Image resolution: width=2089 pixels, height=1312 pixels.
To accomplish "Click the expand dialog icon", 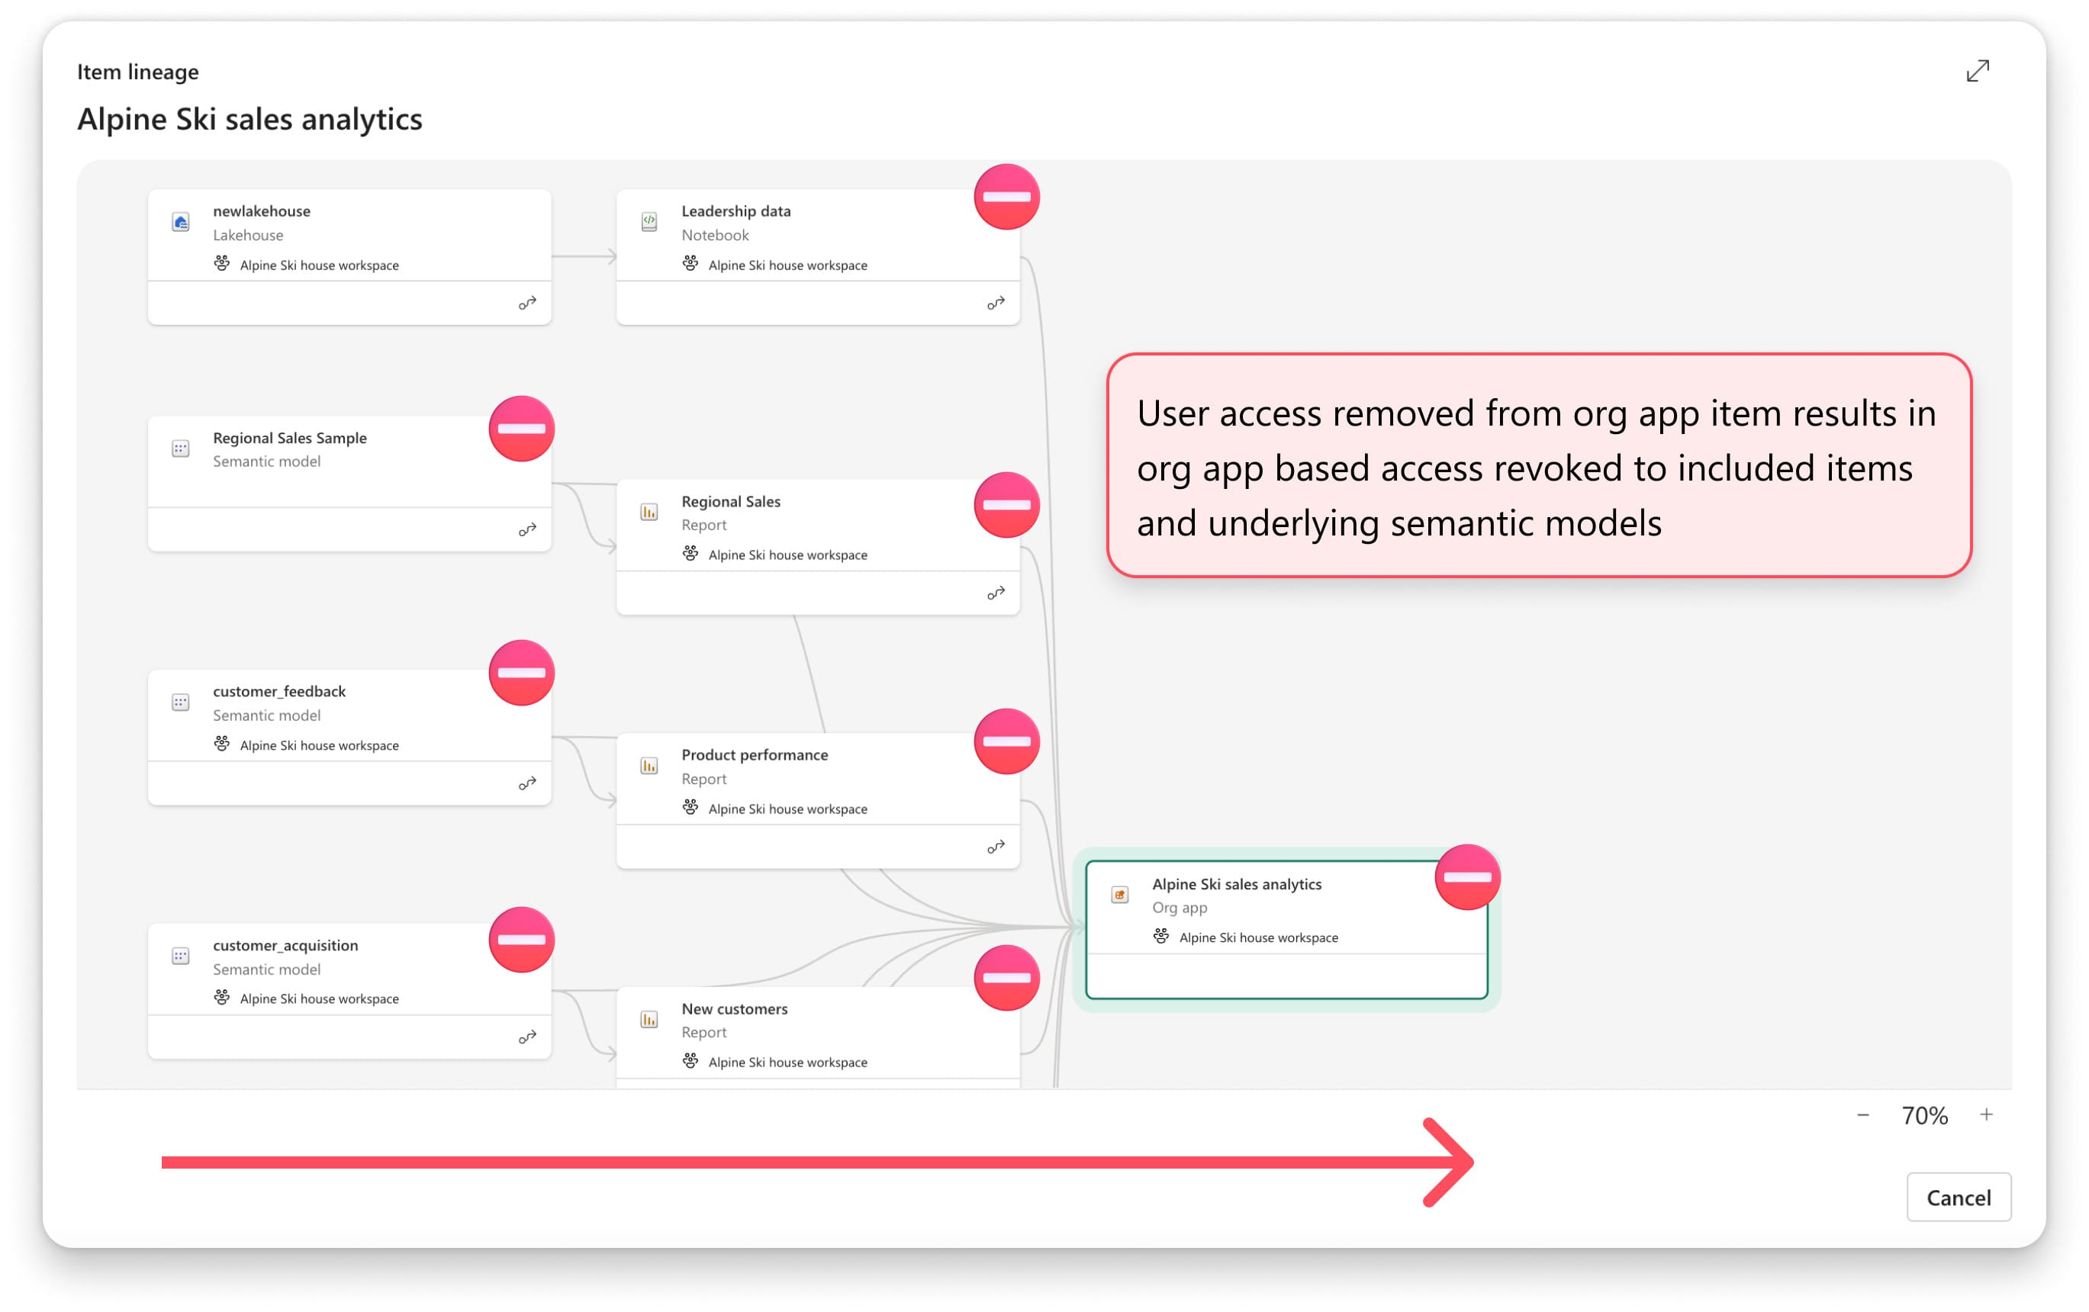I will [x=1977, y=71].
